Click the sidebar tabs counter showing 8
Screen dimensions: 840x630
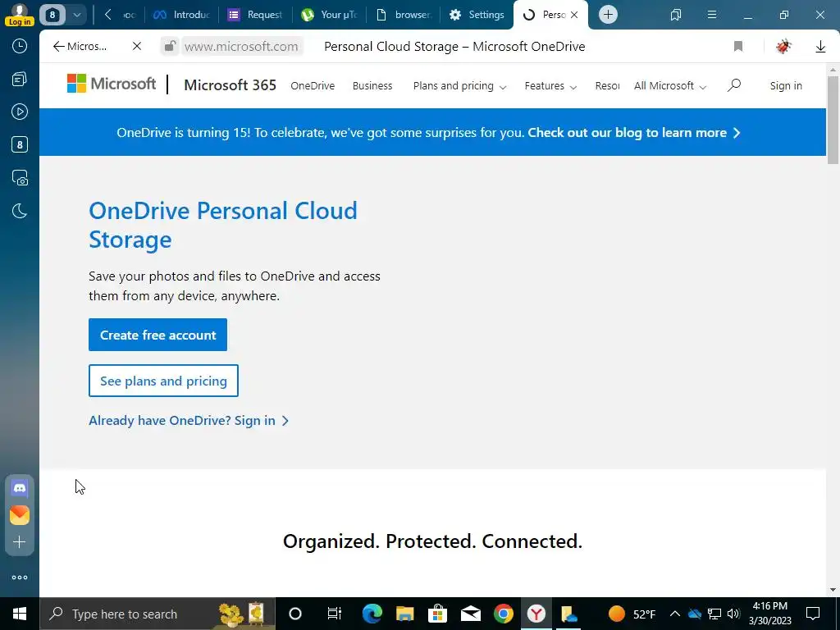click(x=20, y=144)
